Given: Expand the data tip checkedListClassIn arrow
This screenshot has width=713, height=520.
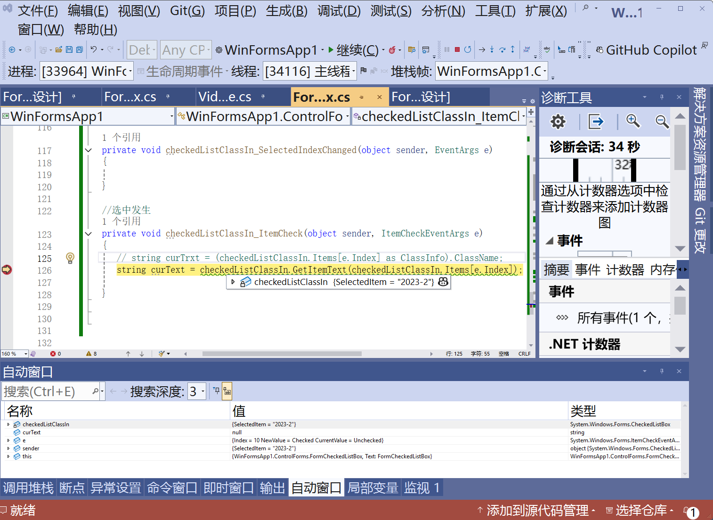Looking at the screenshot, I should click(233, 282).
